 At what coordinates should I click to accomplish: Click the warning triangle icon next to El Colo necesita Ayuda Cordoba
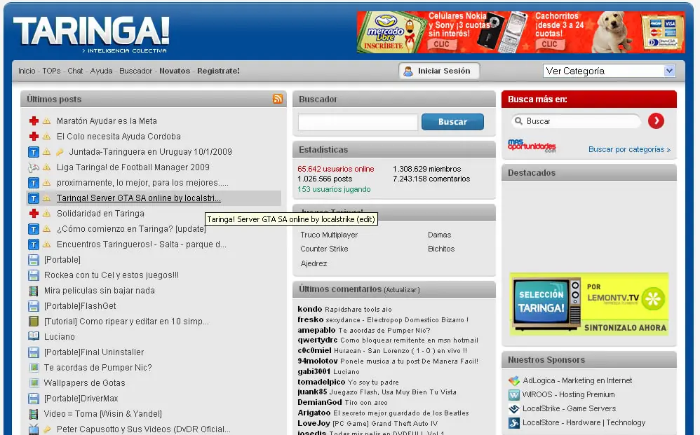[46, 137]
